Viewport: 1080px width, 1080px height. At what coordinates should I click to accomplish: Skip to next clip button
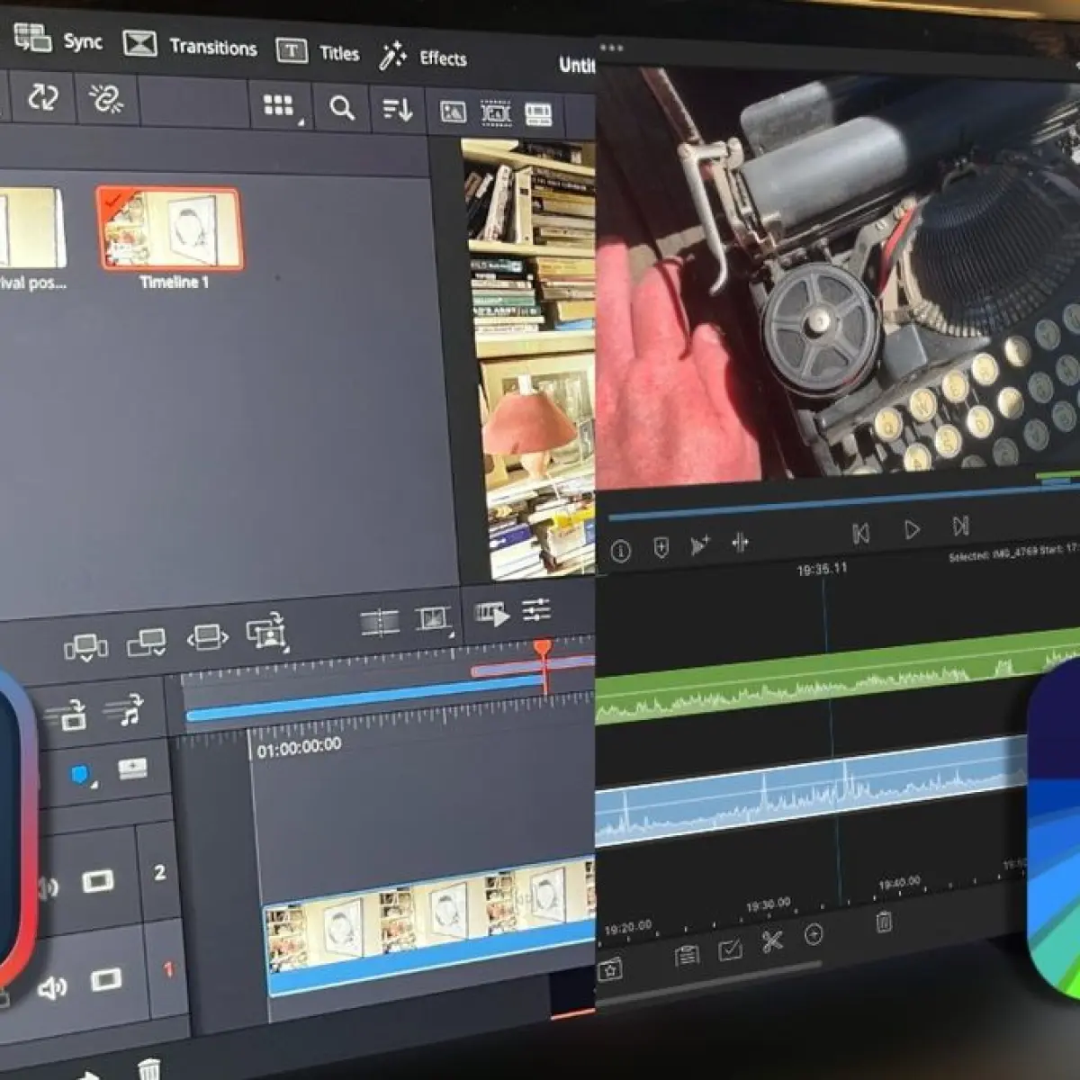960,526
